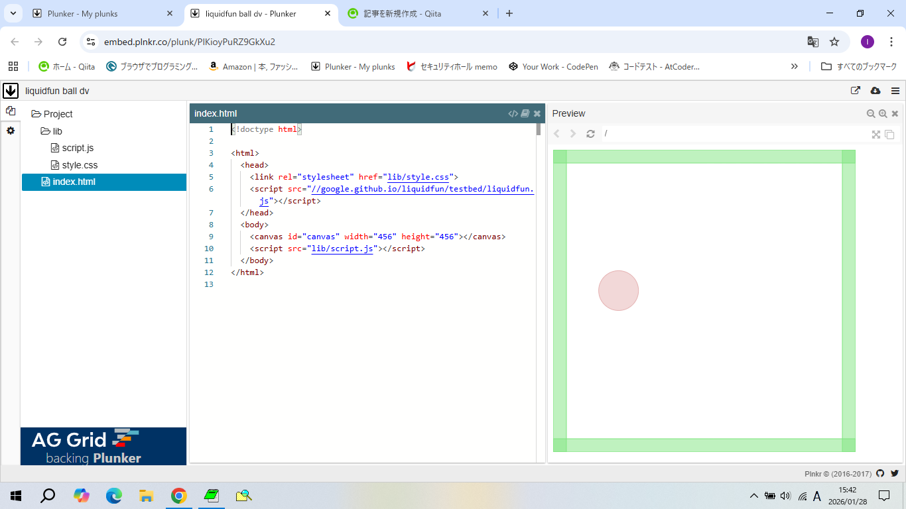
Task: View site information icon
Action: 92,42
